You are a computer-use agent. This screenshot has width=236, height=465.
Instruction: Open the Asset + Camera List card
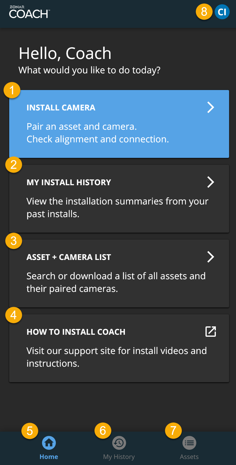coord(119,273)
